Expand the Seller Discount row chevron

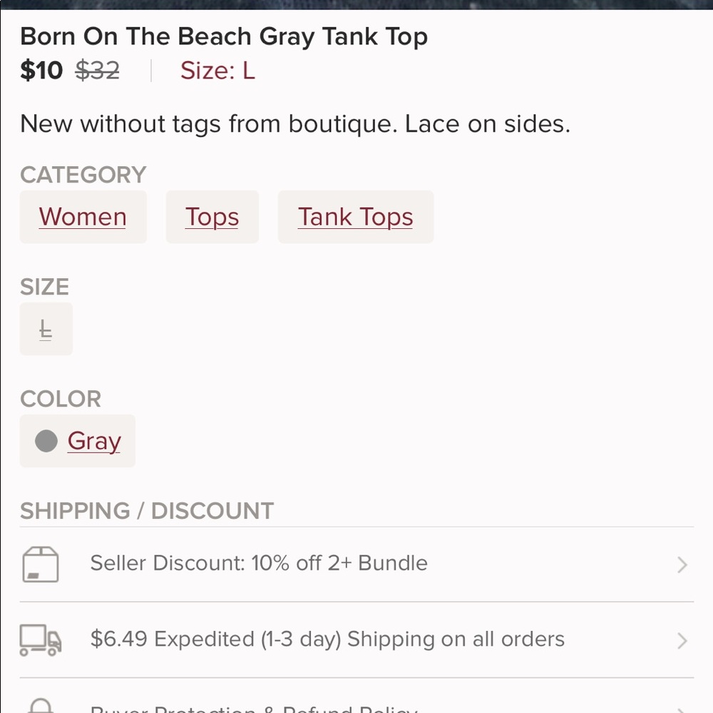click(682, 565)
